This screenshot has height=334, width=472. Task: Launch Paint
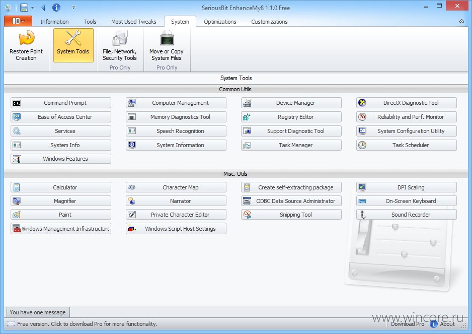click(61, 215)
